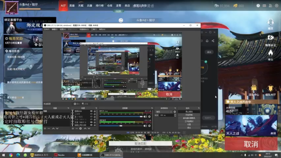Open source properties via the gear icon

tap(80, 129)
